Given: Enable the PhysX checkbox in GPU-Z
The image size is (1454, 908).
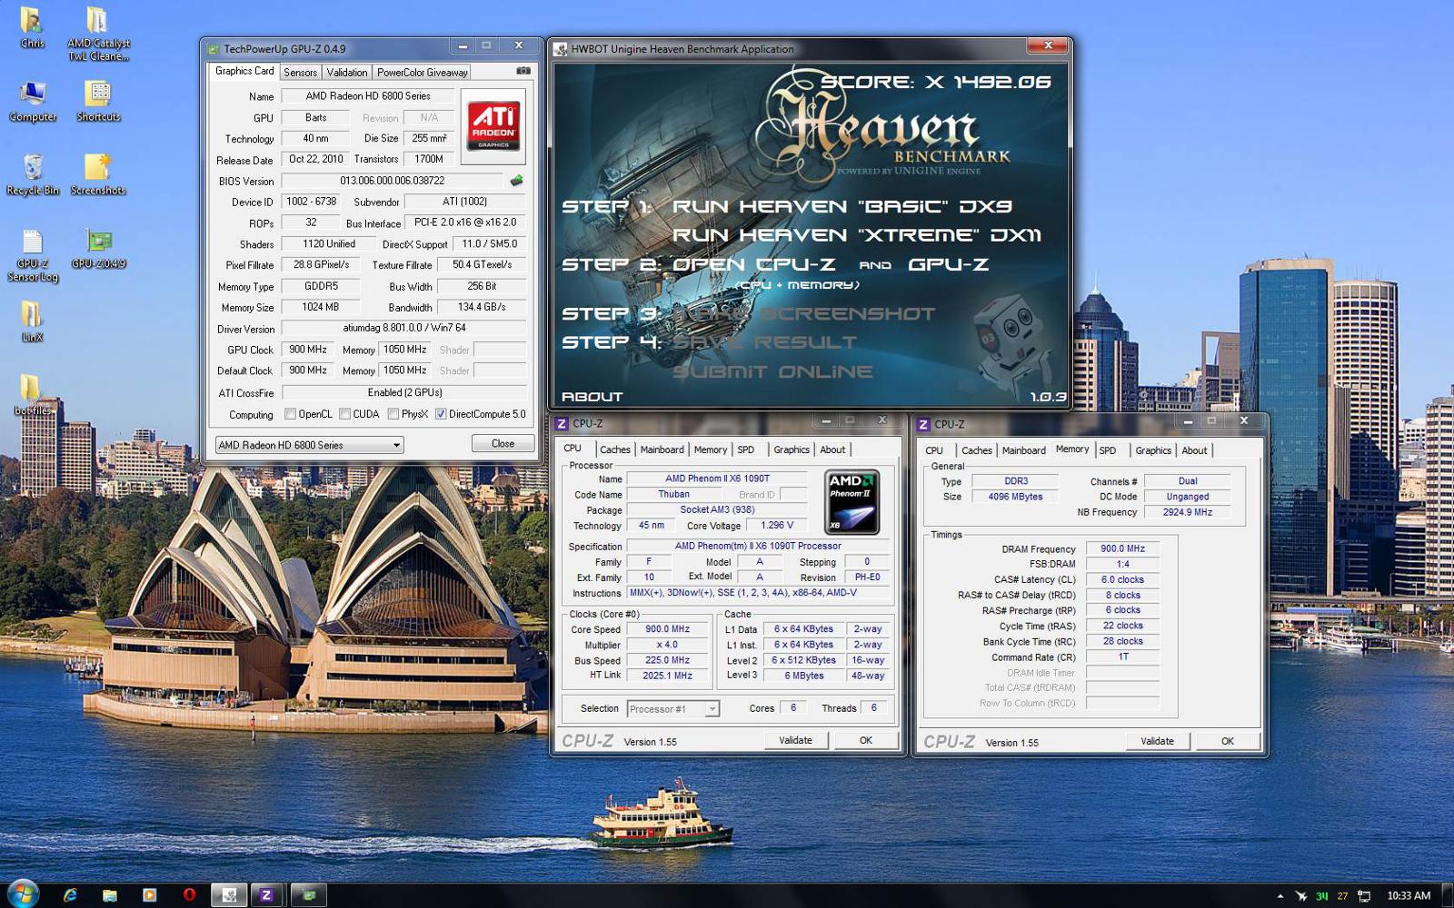Looking at the screenshot, I should tap(393, 414).
